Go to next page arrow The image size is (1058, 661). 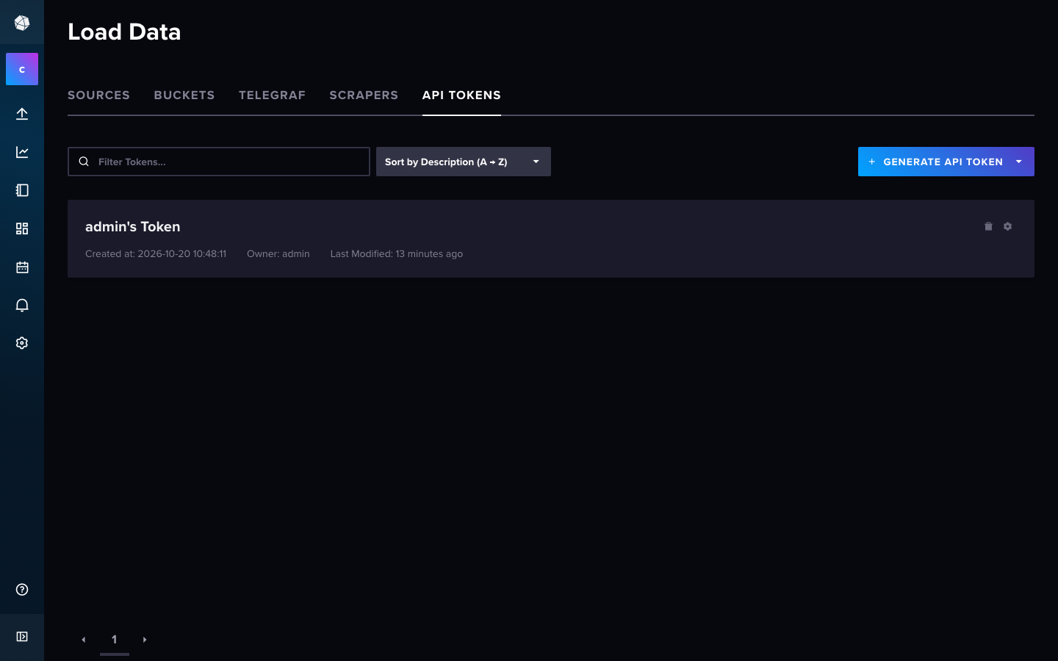click(x=145, y=640)
